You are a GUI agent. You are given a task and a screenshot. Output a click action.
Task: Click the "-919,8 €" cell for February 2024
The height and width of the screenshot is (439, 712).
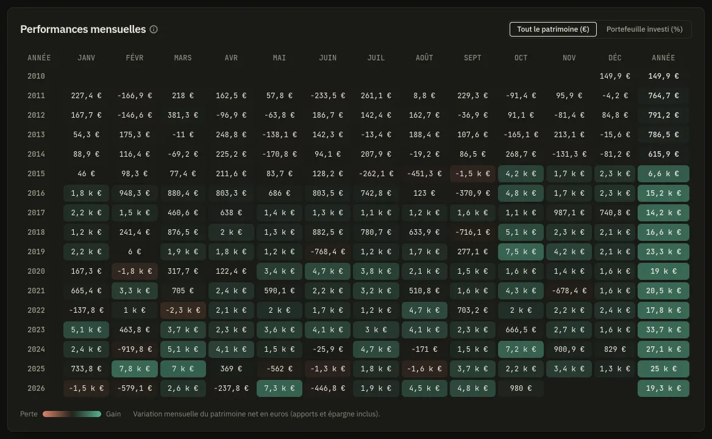[x=134, y=349]
